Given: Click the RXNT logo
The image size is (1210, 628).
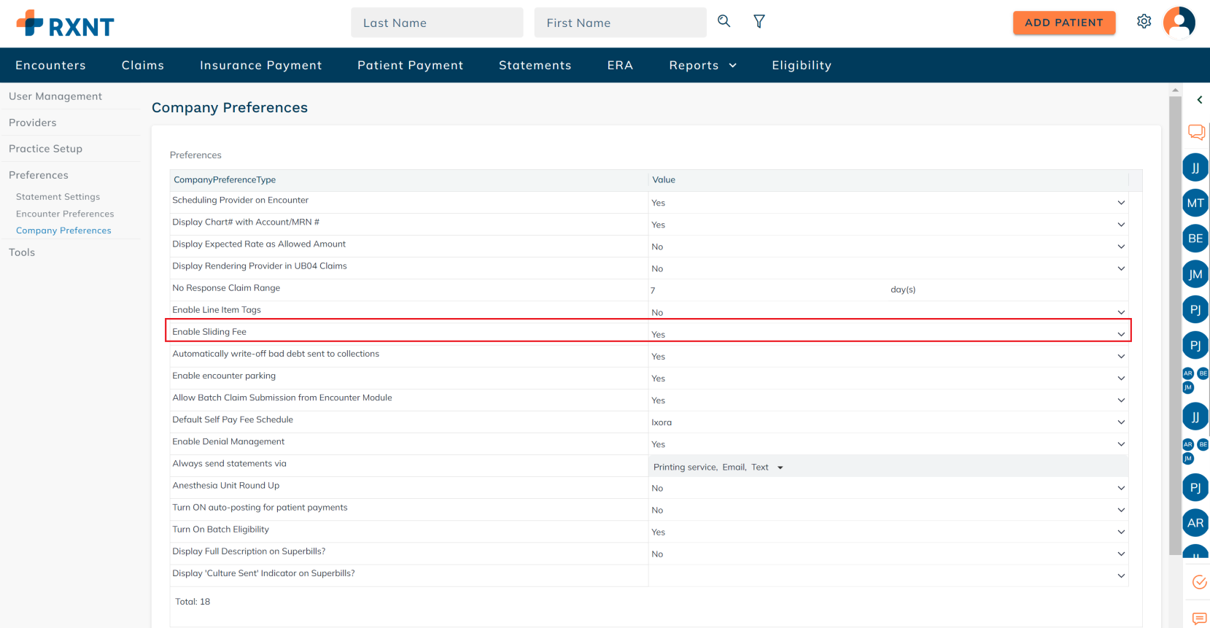Looking at the screenshot, I should [x=66, y=24].
